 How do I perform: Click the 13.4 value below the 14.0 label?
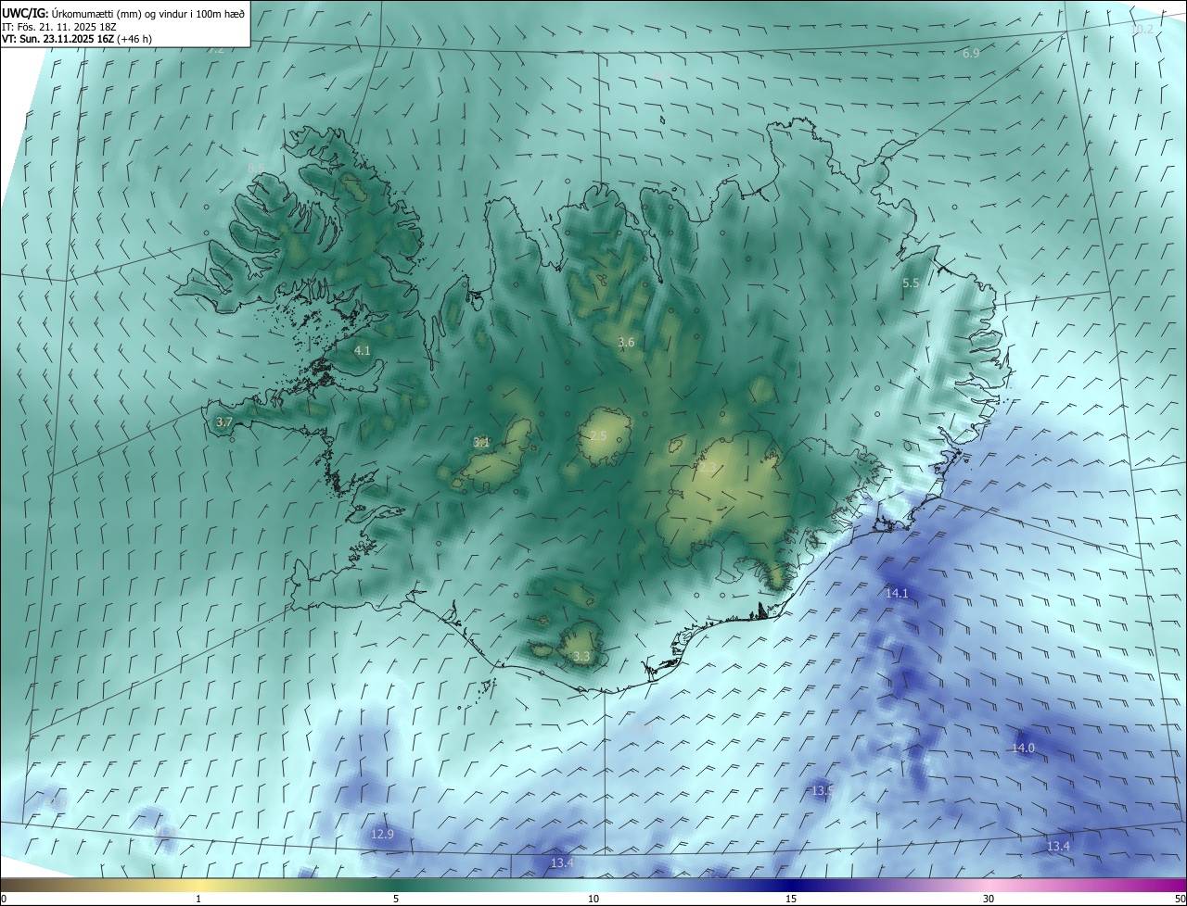click(1058, 847)
